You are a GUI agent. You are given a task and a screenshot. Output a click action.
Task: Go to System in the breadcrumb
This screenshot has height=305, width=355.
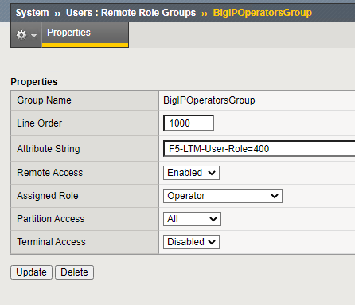click(x=32, y=13)
